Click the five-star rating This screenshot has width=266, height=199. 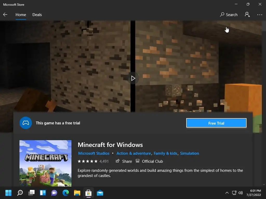[x=88, y=161]
